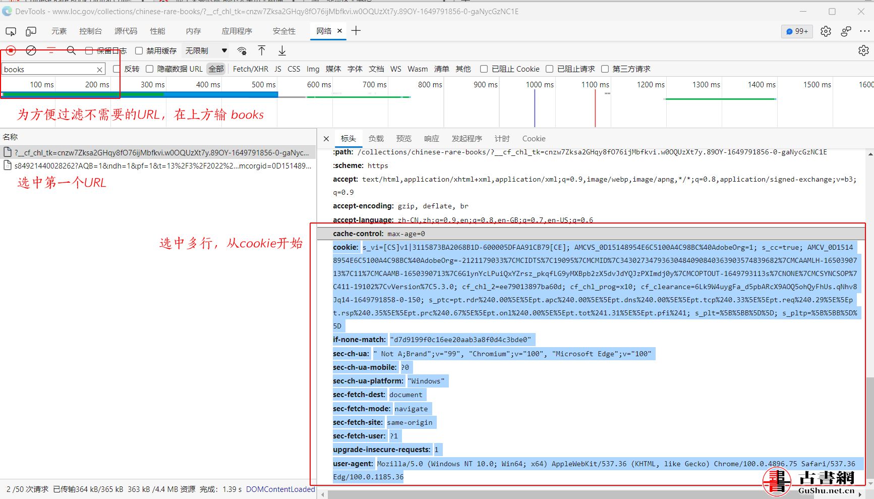Viewport: 874px width, 499px height.
Task: Switch to Performance (性能) tab
Action: tap(158, 31)
